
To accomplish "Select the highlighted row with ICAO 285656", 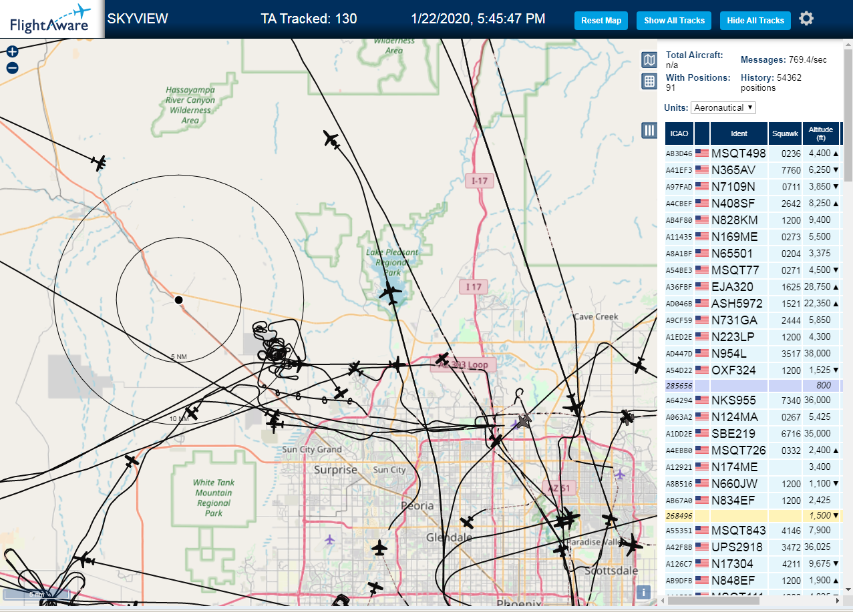I will pyautogui.click(x=753, y=385).
